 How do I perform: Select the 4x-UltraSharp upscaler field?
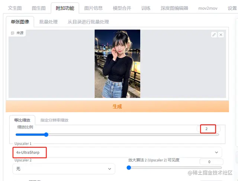(117, 152)
